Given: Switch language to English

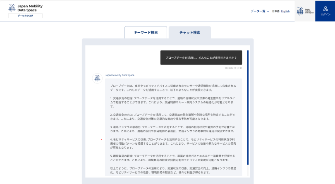Looking at the screenshot, I should click(285, 12).
